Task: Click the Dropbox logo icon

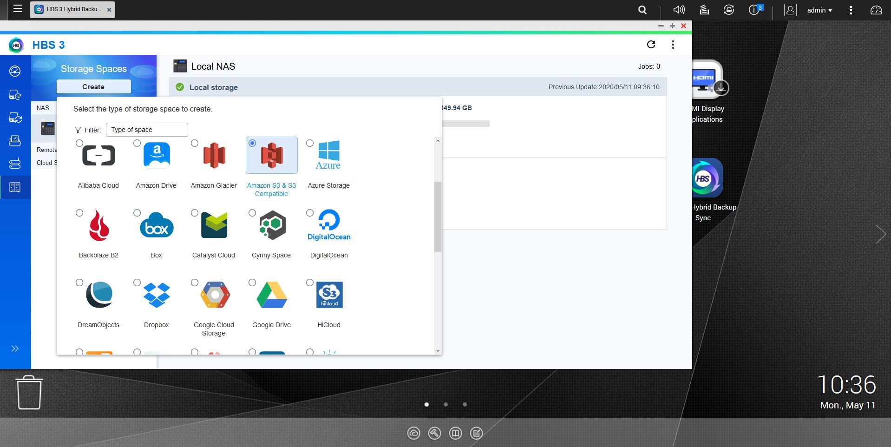Action: tap(157, 295)
